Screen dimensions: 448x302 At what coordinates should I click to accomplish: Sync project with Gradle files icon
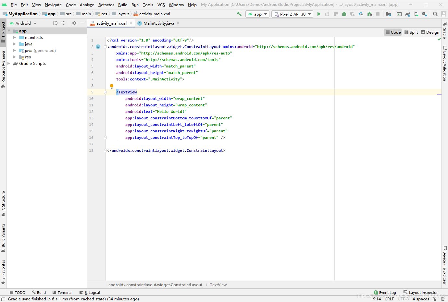point(408,14)
